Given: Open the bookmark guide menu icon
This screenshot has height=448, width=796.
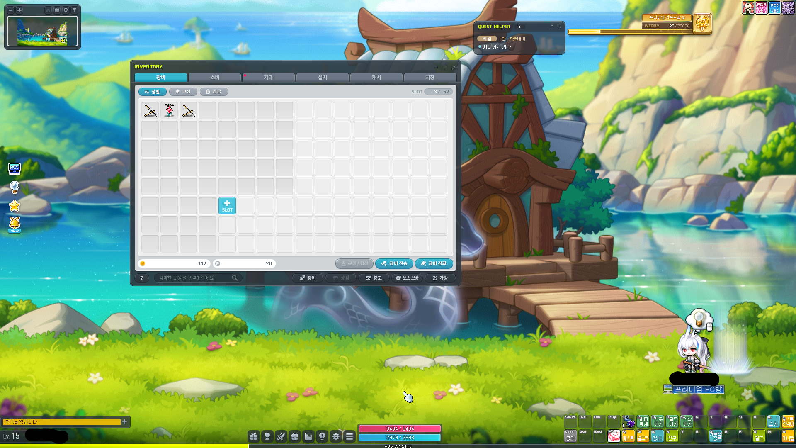Looking at the screenshot, I should [x=308, y=436].
